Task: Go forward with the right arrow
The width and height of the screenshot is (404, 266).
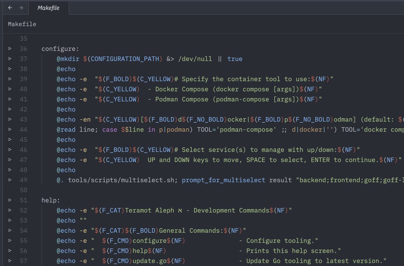Action: tap(21, 8)
